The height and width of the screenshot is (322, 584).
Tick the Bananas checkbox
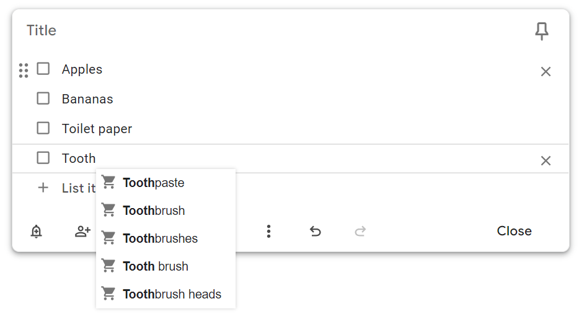click(43, 98)
